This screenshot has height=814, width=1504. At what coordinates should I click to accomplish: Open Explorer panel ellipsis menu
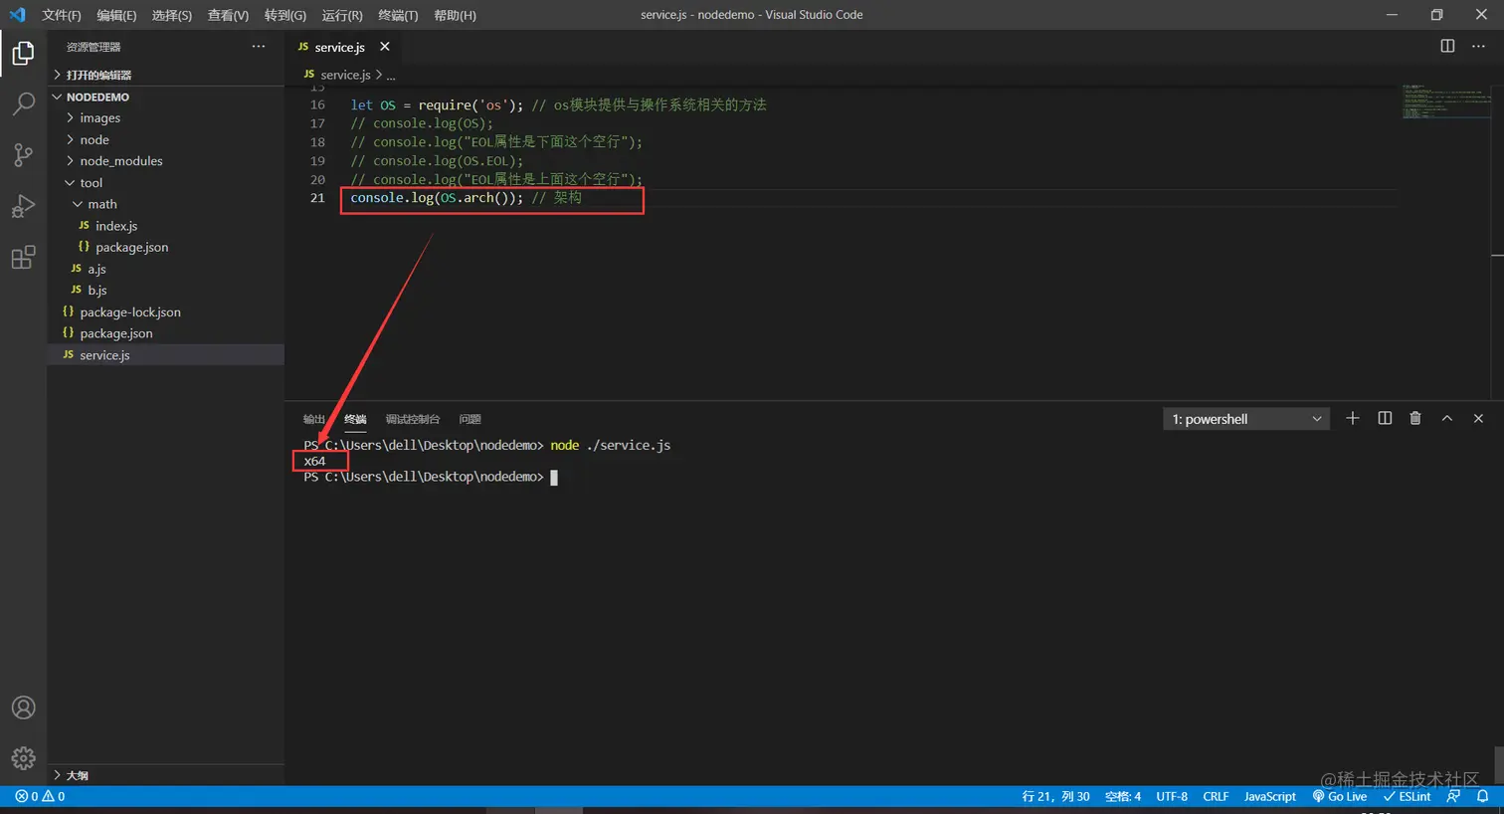point(259,47)
